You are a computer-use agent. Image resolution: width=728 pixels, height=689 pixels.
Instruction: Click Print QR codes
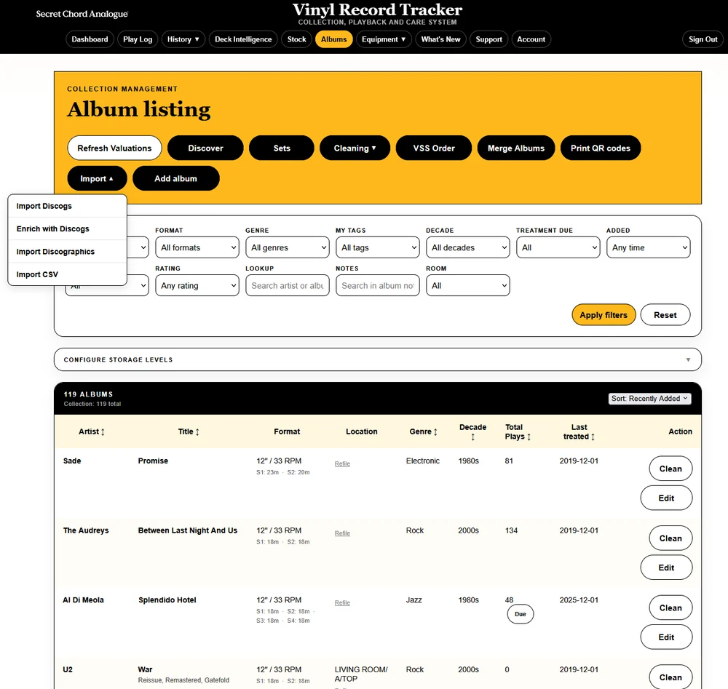601,148
